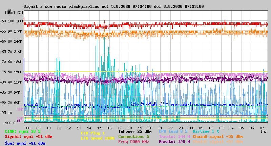Click the "ETH Plug 1" legend text
The image size is (271, 146).
point(93,133)
